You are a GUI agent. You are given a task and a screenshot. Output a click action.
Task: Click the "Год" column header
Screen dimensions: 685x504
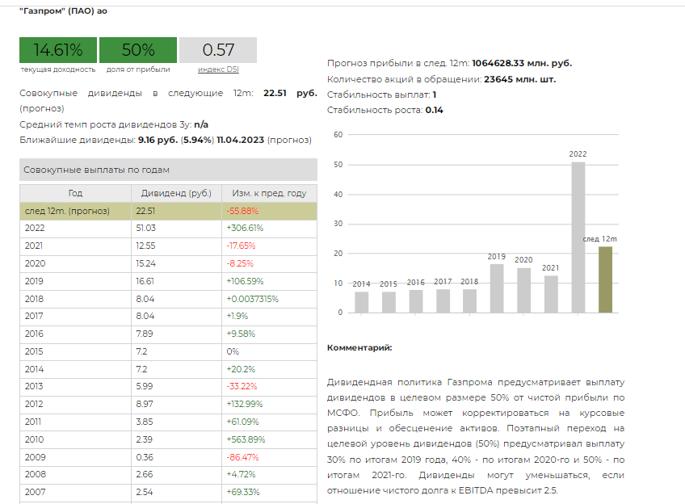[75, 193]
